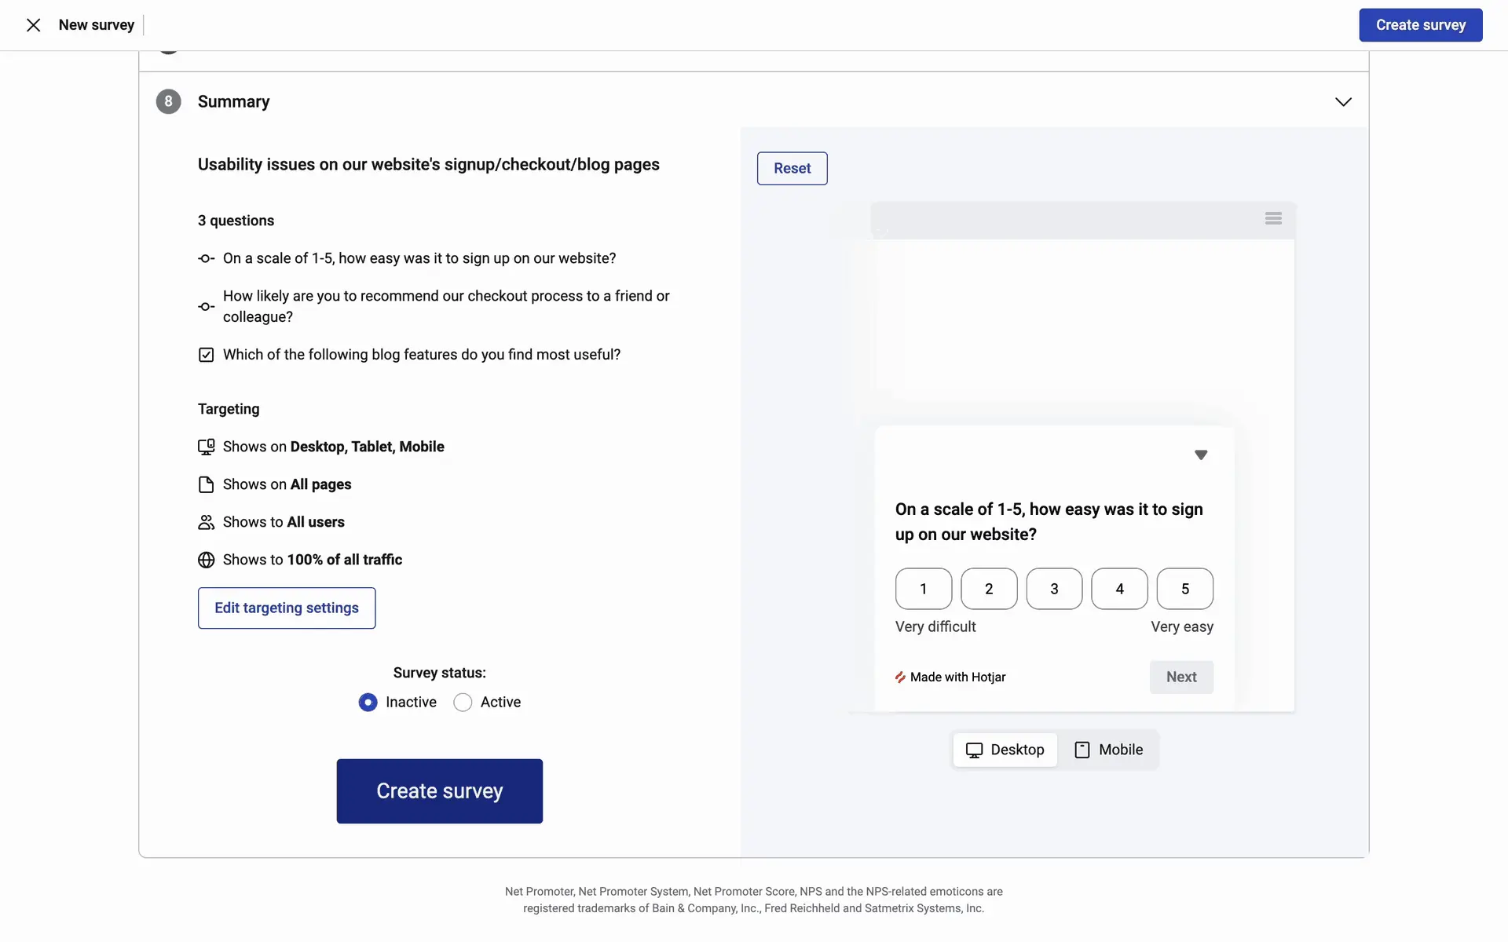Click the X icon next to New survey
This screenshot has height=942, width=1508.
(x=33, y=25)
